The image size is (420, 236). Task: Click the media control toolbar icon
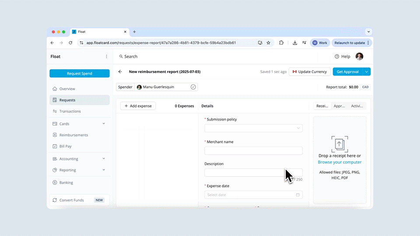304,43
